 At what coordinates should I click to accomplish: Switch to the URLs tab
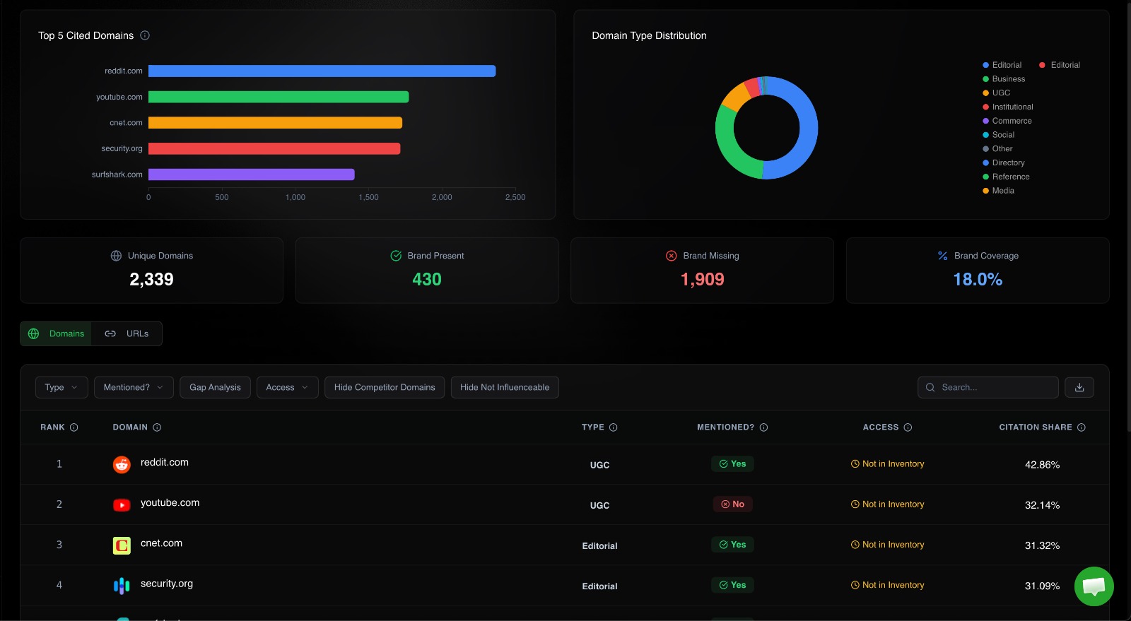coord(127,333)
